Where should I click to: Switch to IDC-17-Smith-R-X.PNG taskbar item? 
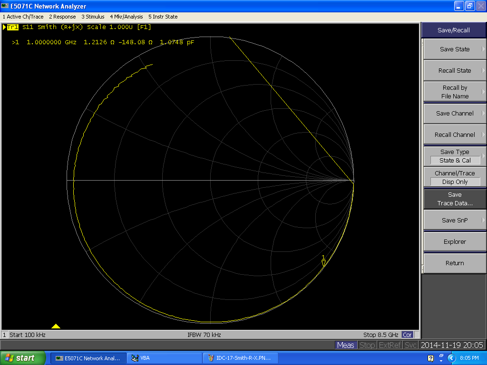pos(240,358)
